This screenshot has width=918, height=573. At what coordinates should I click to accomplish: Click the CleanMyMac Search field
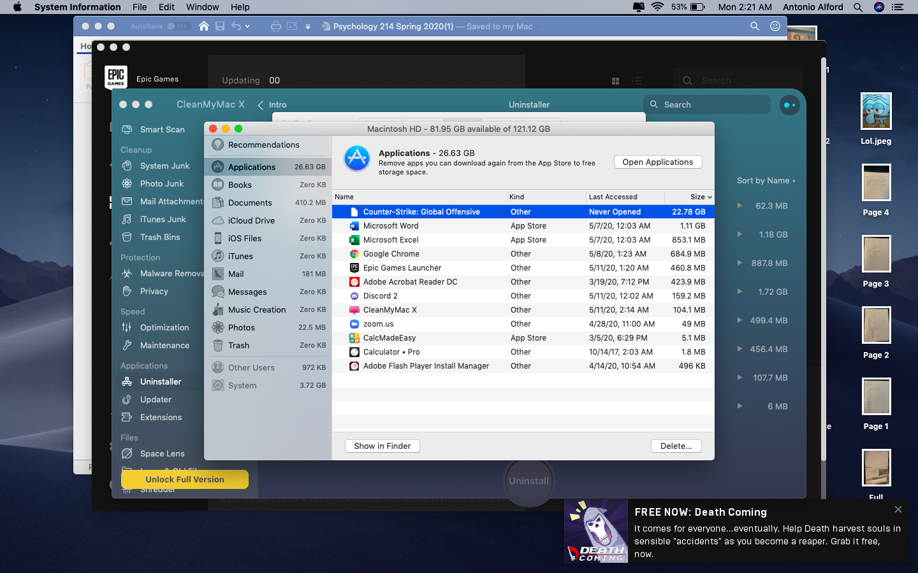click(707, 105)
